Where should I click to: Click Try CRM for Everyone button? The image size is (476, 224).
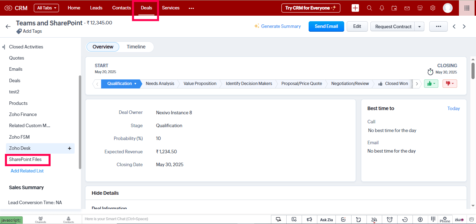point(311,8)
